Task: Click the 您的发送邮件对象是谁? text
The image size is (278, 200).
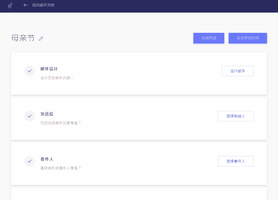Action: coord(60,123)
